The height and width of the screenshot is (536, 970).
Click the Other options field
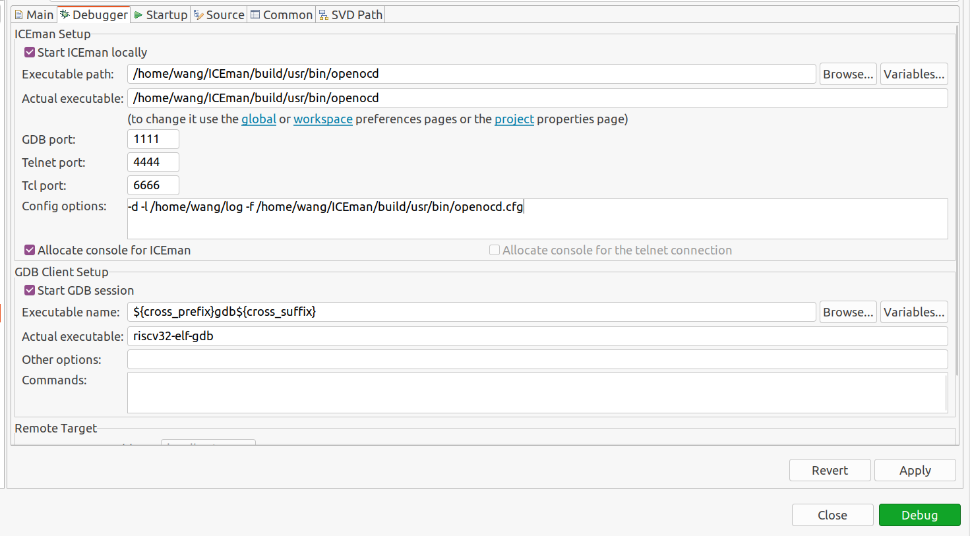pos(537,359)
